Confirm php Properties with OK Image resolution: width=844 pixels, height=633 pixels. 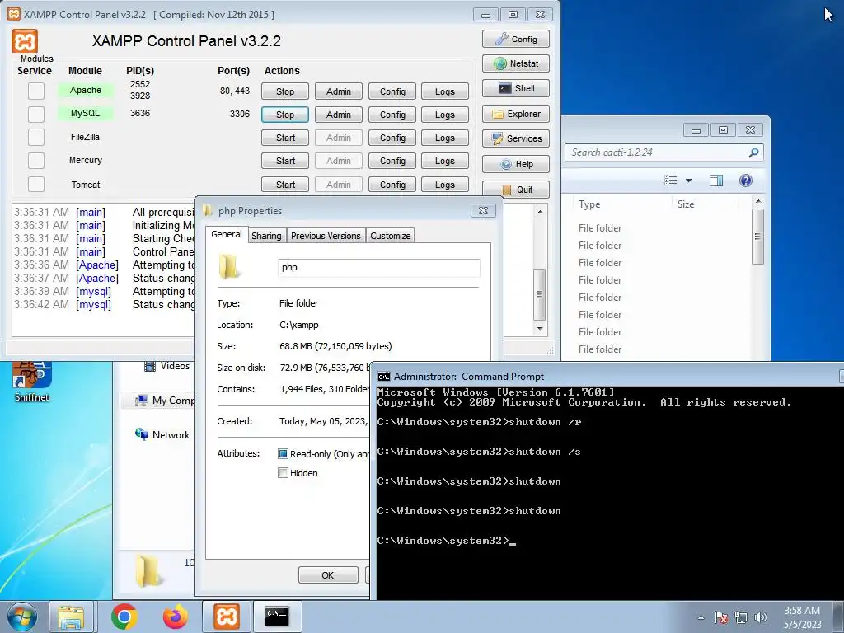point(328,575)
